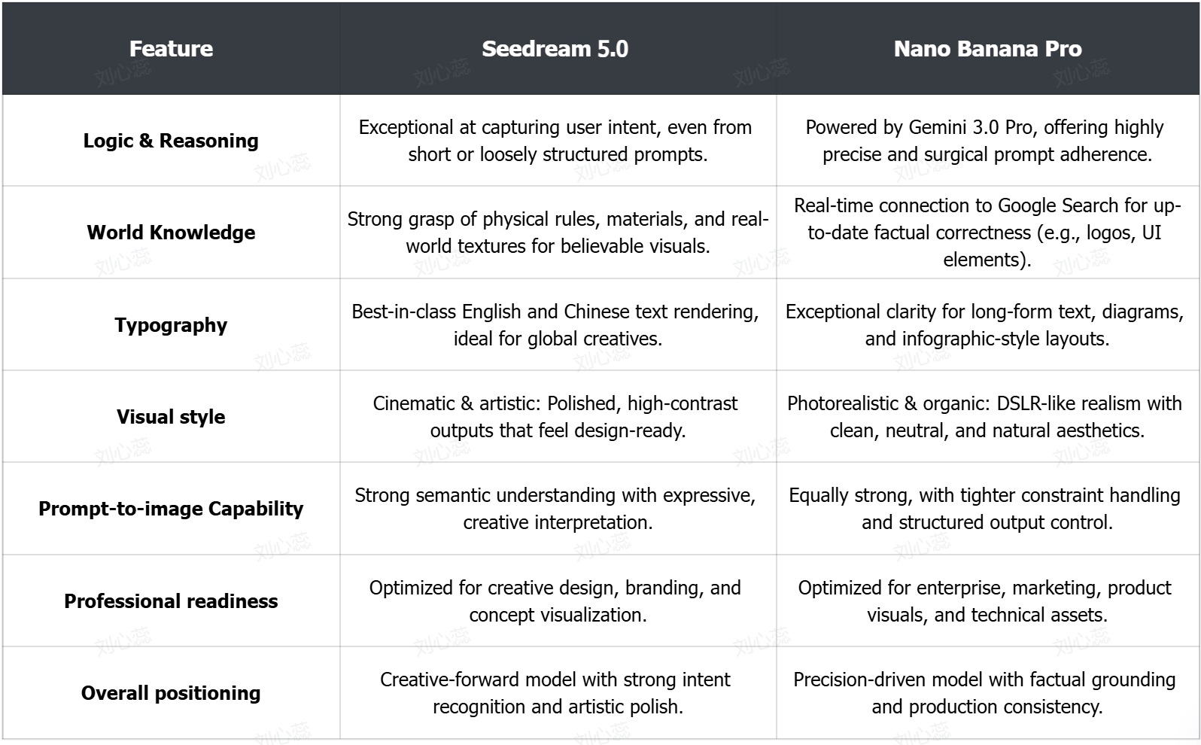
Task: Select the "Overall positioning" row label
Action: [x=171, y=693]
